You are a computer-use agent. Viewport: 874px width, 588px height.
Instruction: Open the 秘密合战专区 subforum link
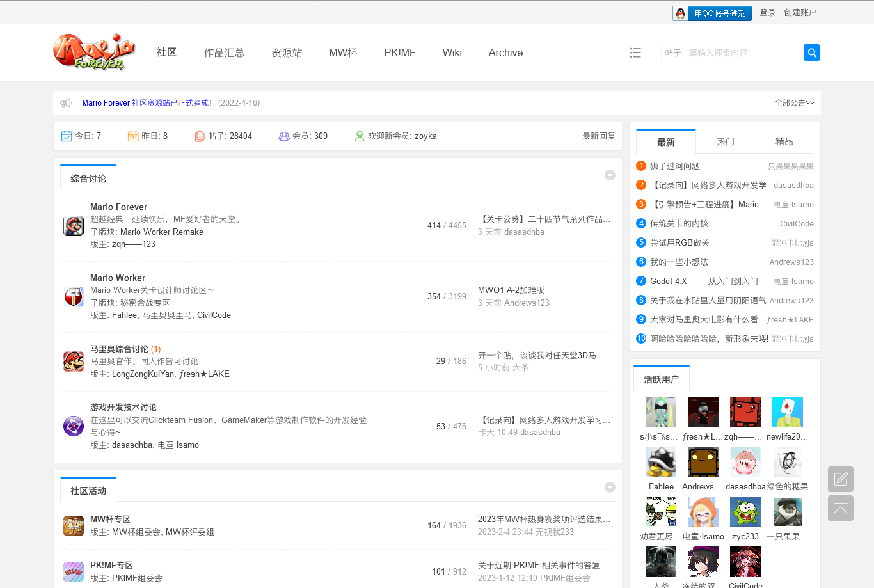click(x=145, y=303)
